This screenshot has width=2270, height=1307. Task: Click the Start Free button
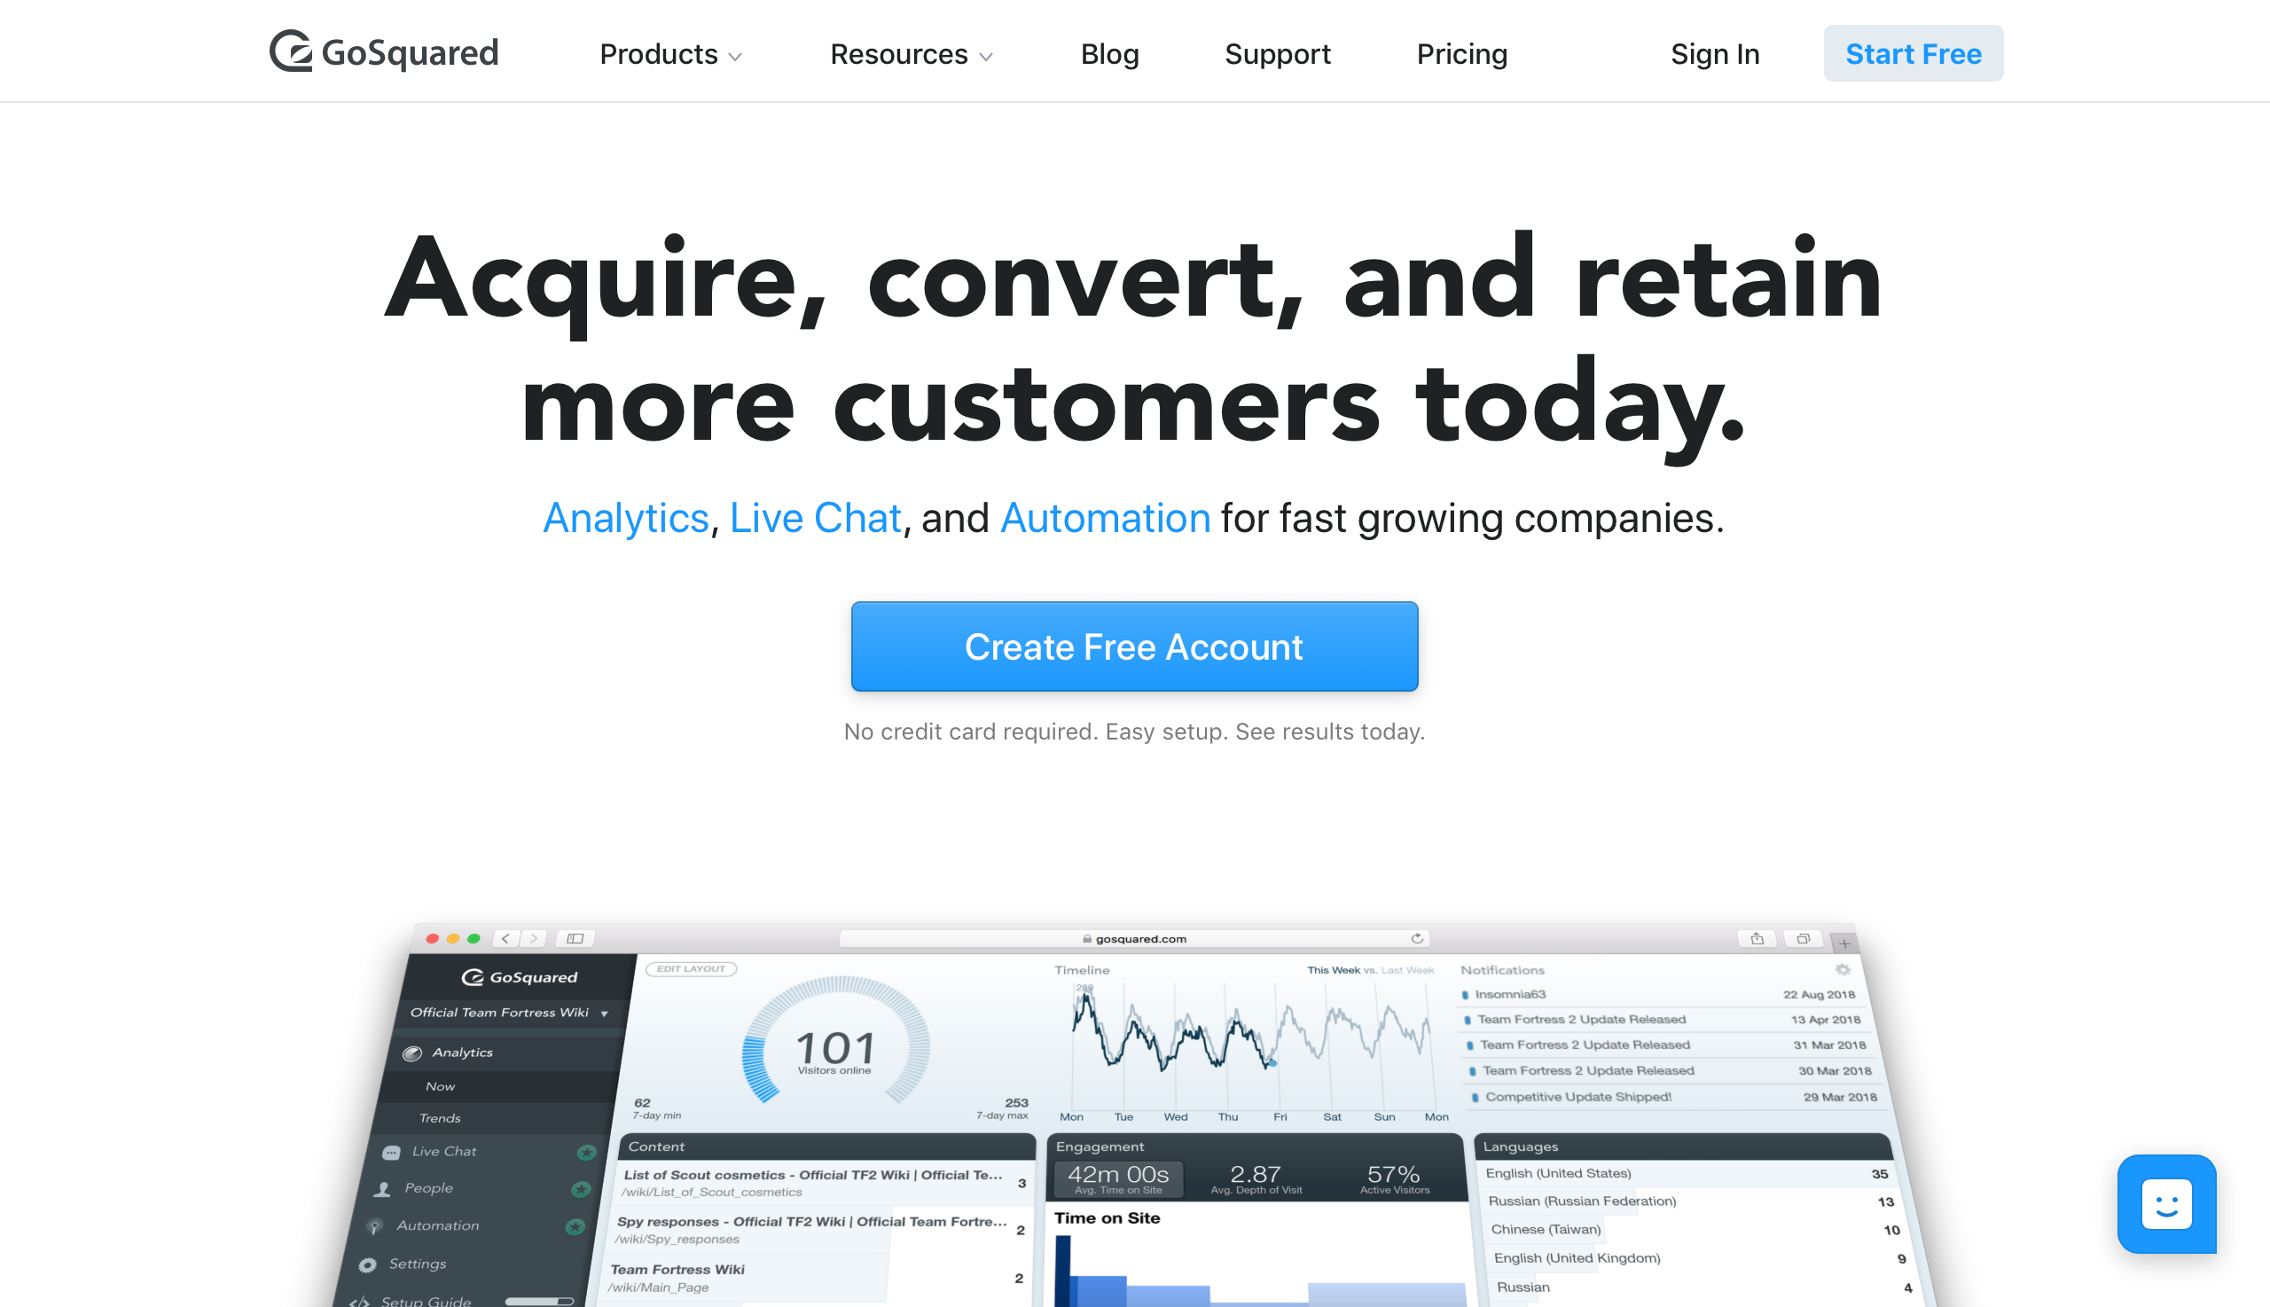(1914, 53)
